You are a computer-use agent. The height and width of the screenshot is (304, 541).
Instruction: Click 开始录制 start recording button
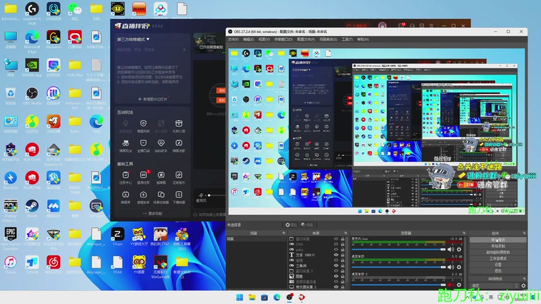[498, 246]
